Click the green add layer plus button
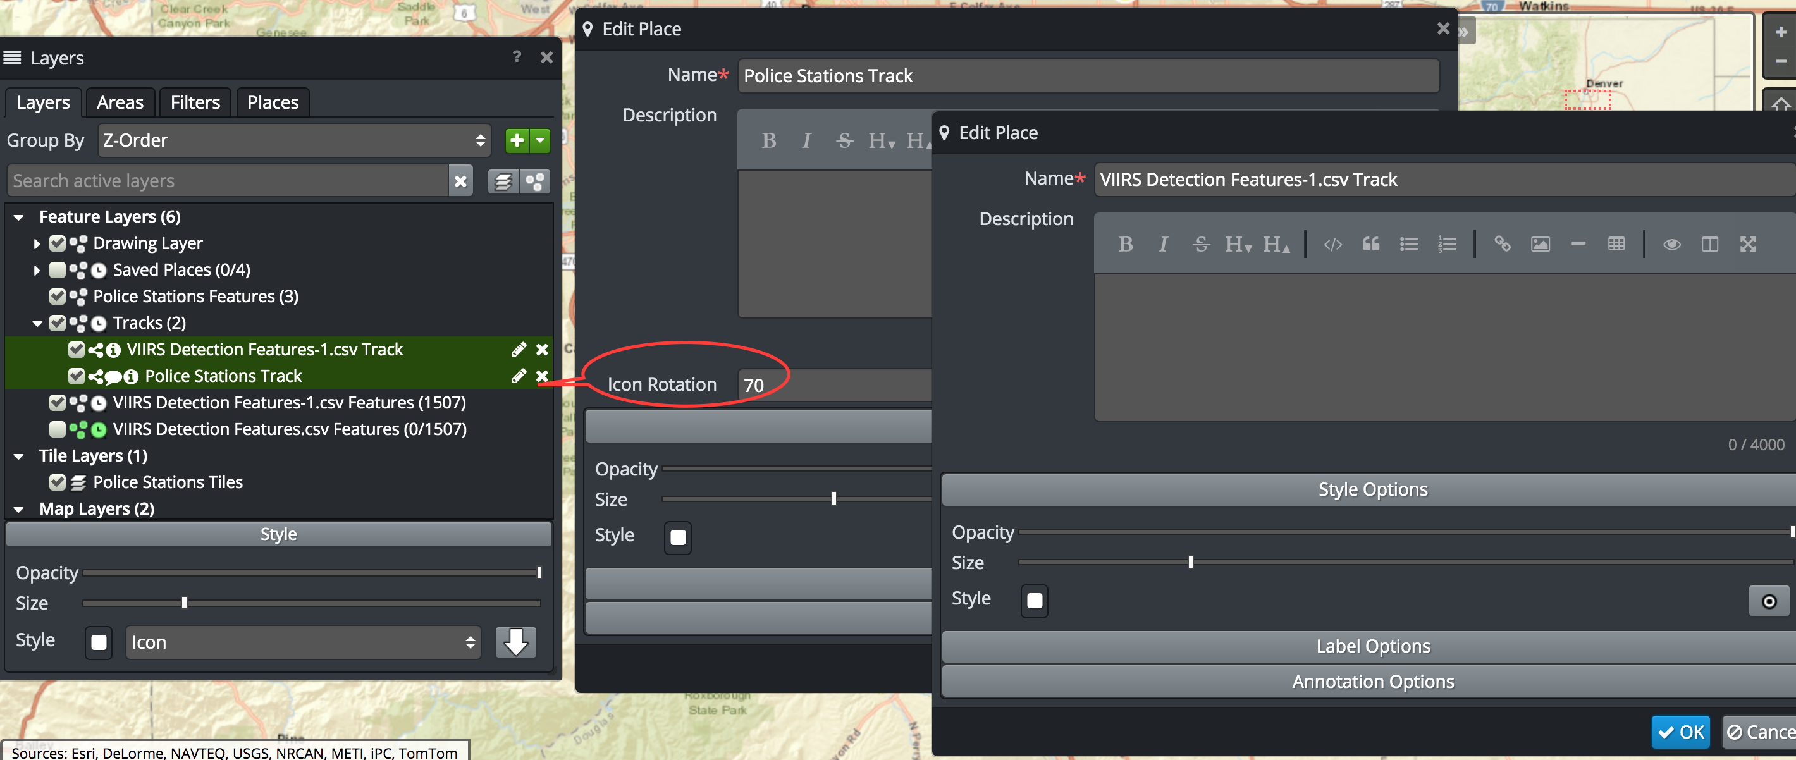1796x760 pixels. [517, 140]
